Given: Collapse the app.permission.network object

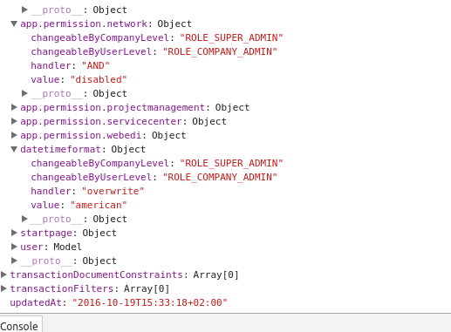Looking at the screenshot, I should [14, 24].
